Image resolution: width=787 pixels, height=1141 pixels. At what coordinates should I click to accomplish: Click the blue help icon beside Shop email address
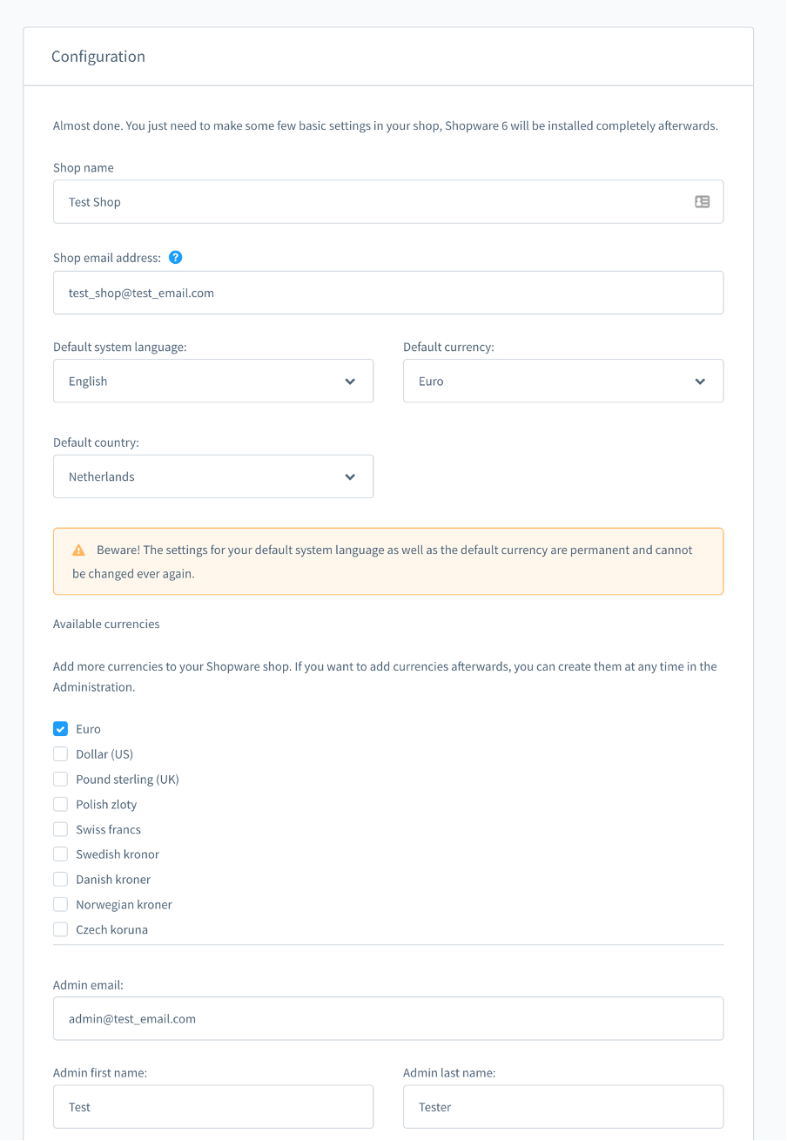coord(175,257)
